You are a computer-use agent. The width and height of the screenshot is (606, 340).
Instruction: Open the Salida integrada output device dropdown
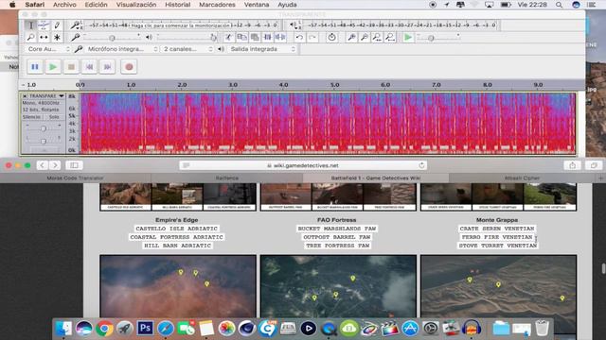(x=263, y=49)
